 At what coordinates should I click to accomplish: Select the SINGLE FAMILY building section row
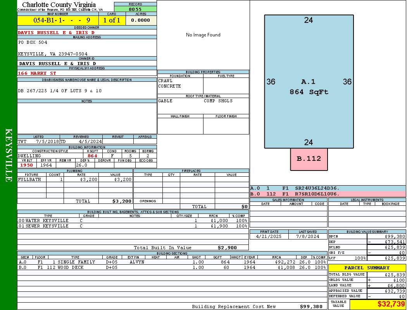point(172,262)
